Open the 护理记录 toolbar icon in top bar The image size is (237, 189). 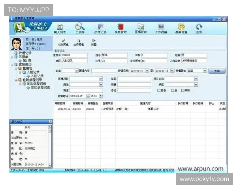pyautogui.click(x=100, y=28)
